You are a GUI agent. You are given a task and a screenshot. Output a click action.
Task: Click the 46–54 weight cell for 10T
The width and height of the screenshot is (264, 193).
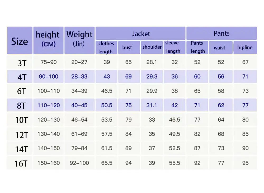(79, 120)
